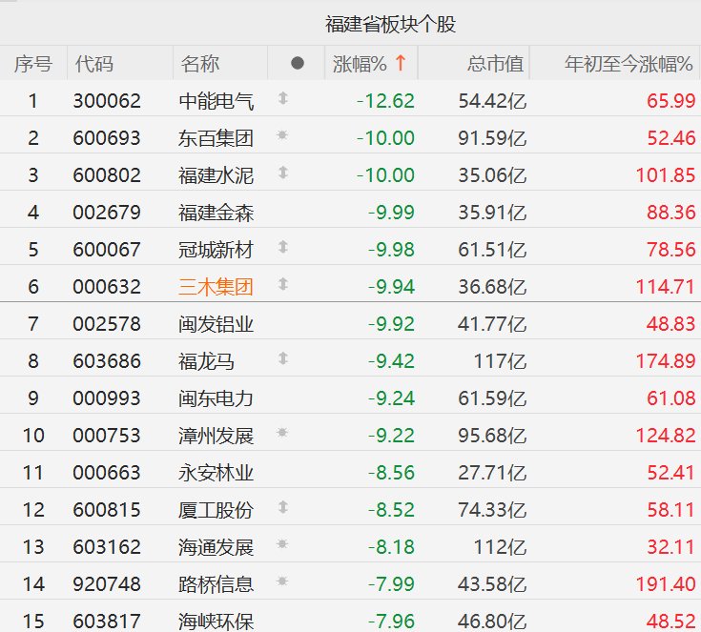Image resolution: width=701 pixels, height=632 pixels.
Task: Click the 代码 column header
Action: (93, 64)
